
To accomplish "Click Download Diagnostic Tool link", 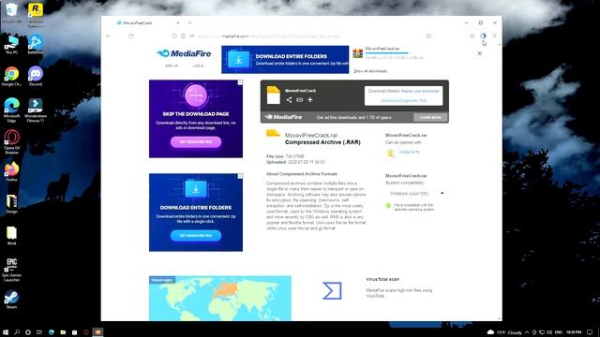I will pos(404,100).
